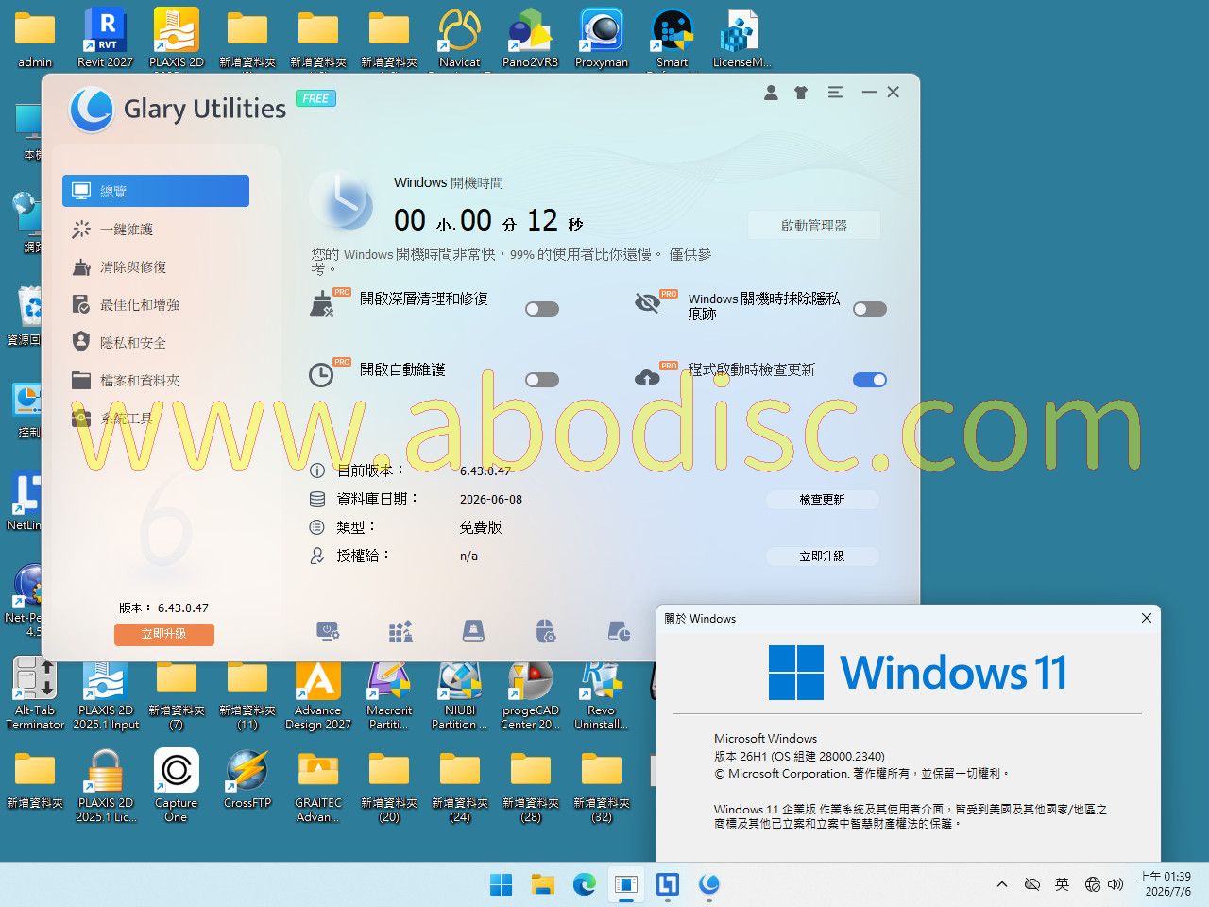Select the Pano2VR8 desktop shortcut

[531, 38]
